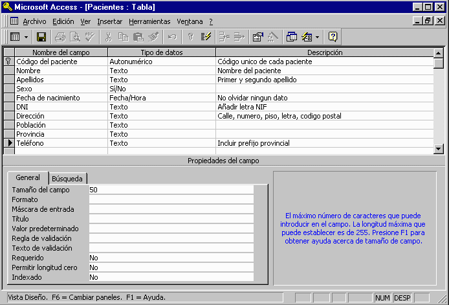The width and height of the screenshot is (449, 305).
Task: Click into the Título property field
Action: (x=171, y=219)
